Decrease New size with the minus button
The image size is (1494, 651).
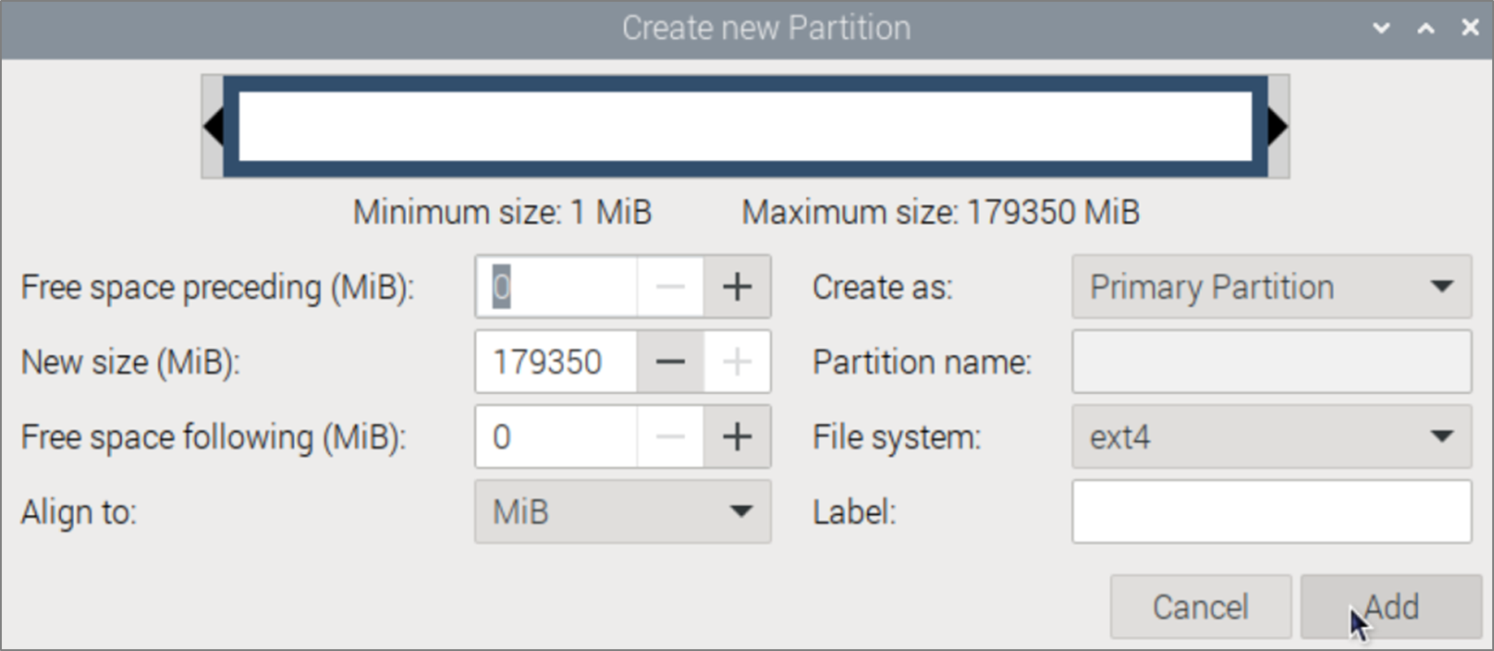tap(670, 362)
